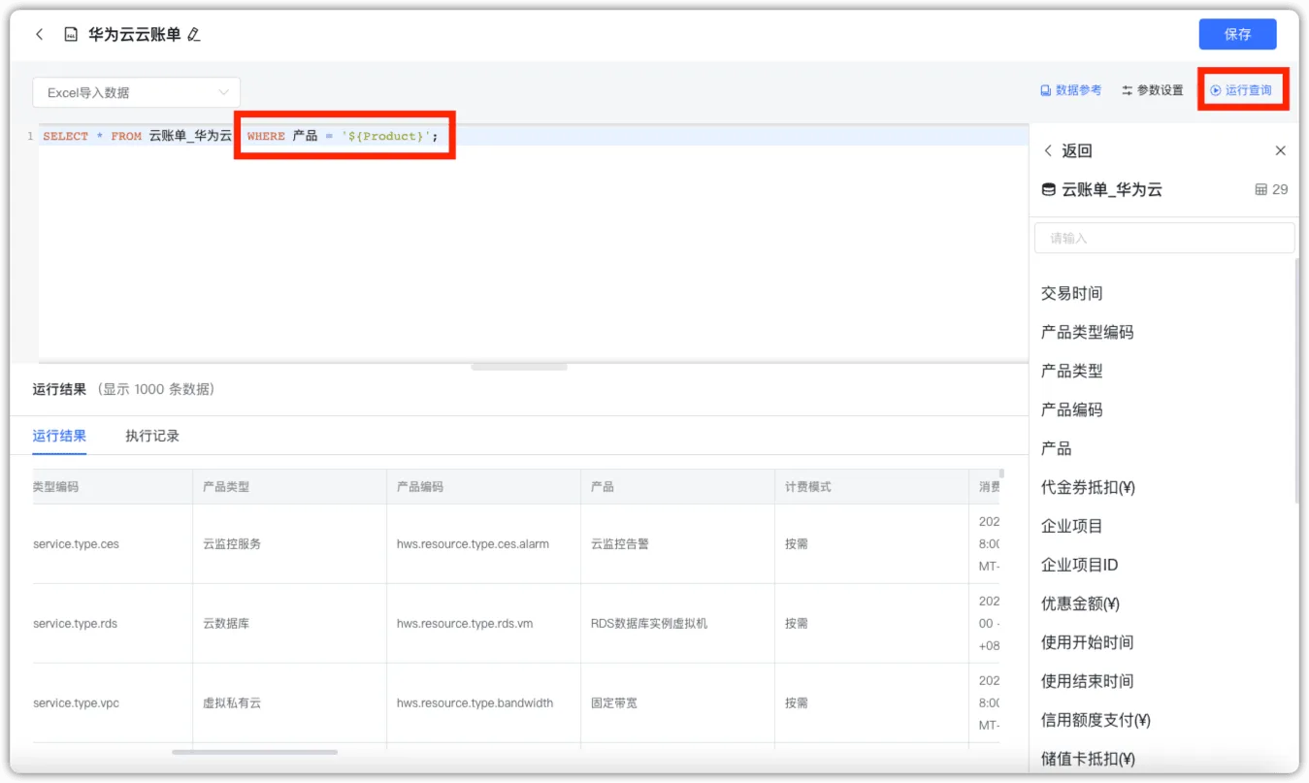Select the 代金券抵扣(¥) field
Viewport: 1309px width, 783px height.
(1088, 487)
